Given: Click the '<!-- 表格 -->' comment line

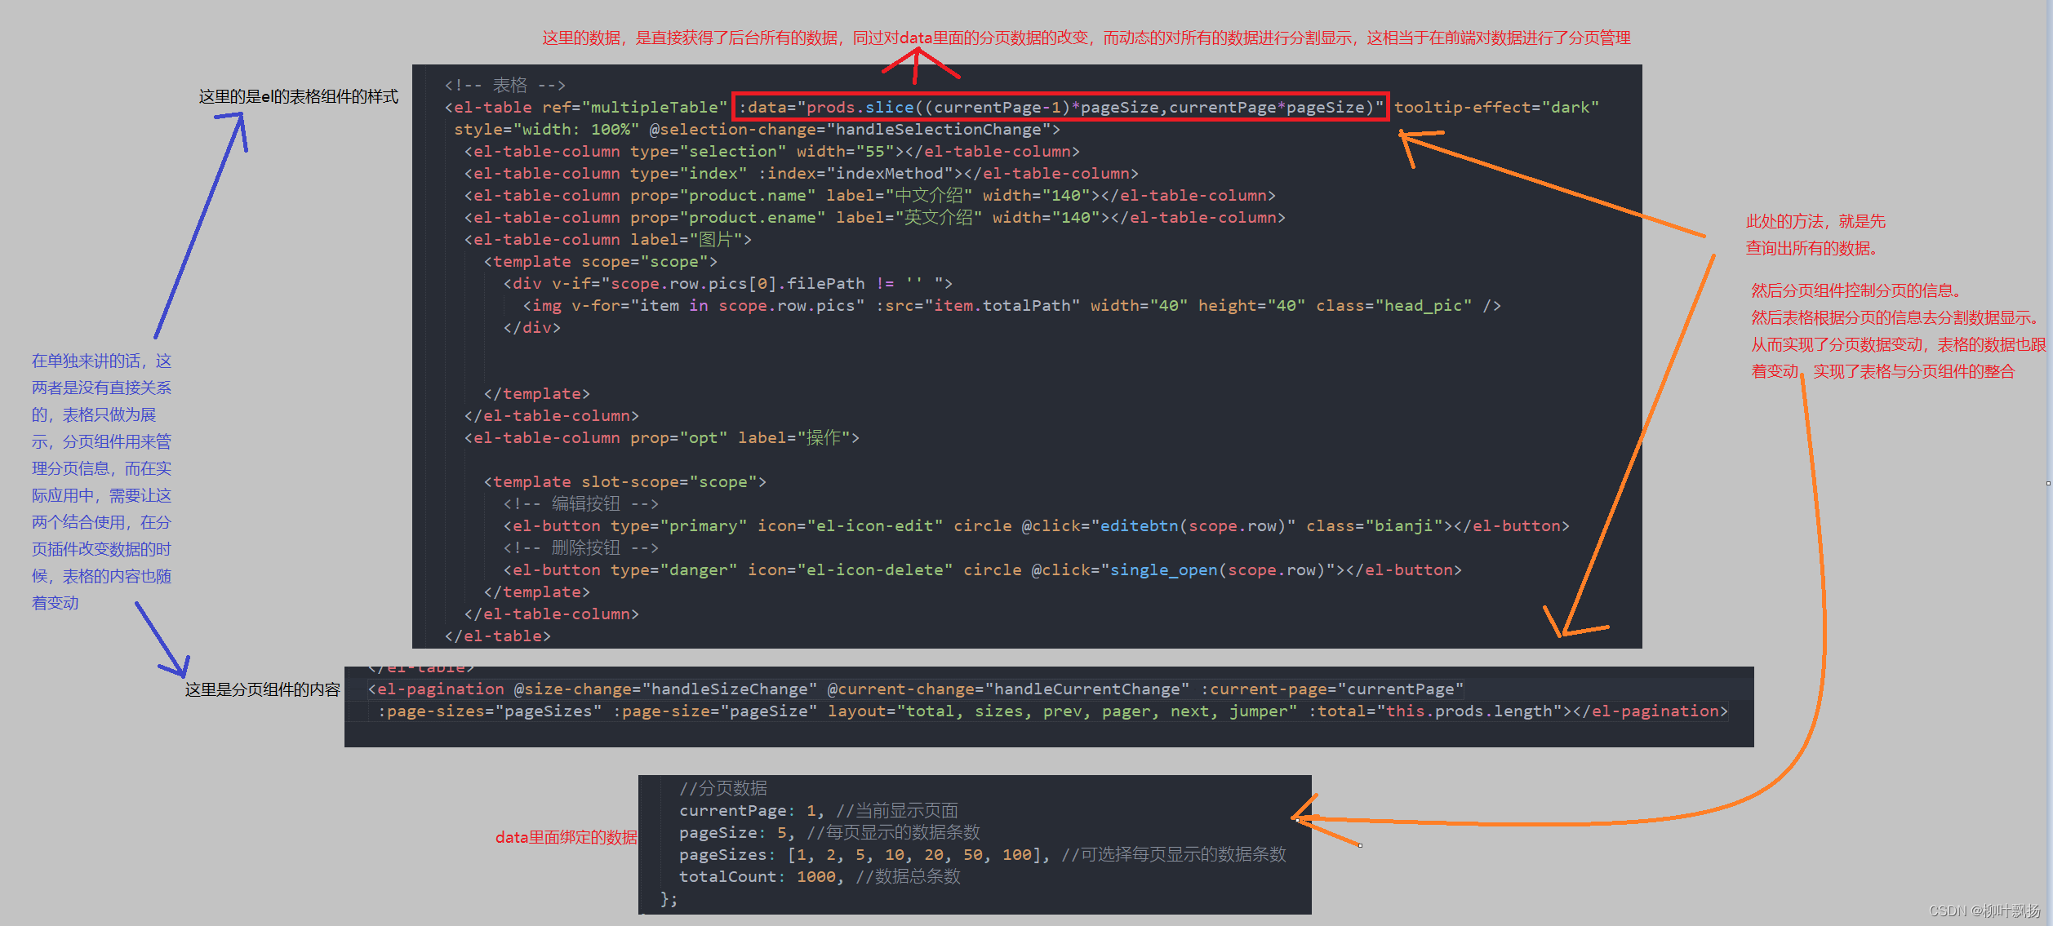Looking at the screenshot, I should click(504, 85).
